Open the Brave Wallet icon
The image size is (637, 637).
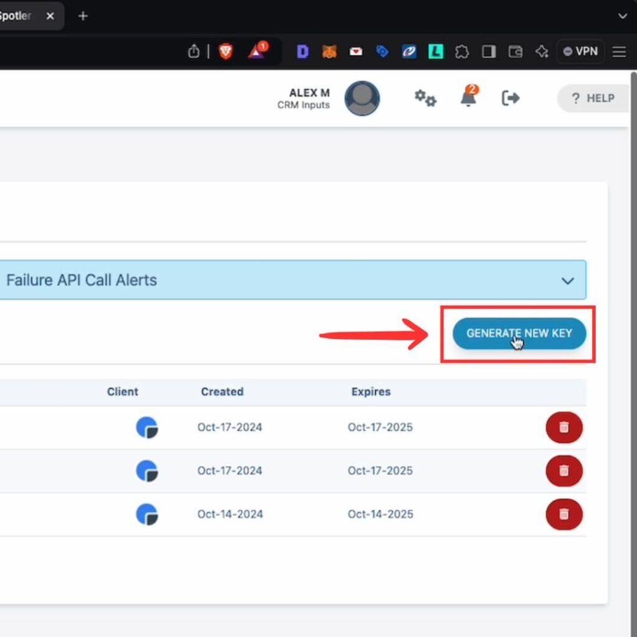tap(515, 52)
